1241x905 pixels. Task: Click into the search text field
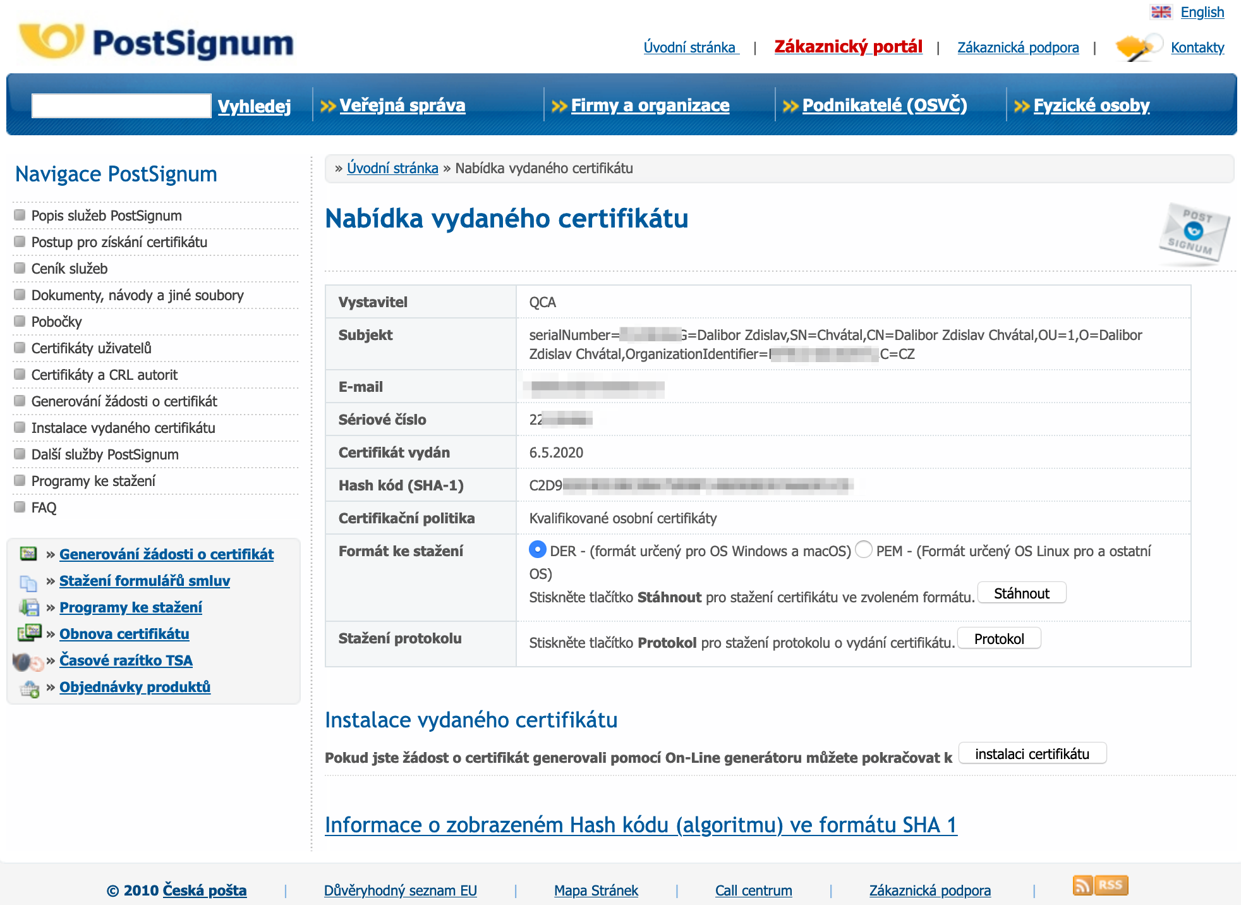[121, 106]
